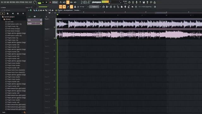Viewport: 202px width, 114px height.
Task: Open the Browser view icon in toolbar
Action: point(118,7)
